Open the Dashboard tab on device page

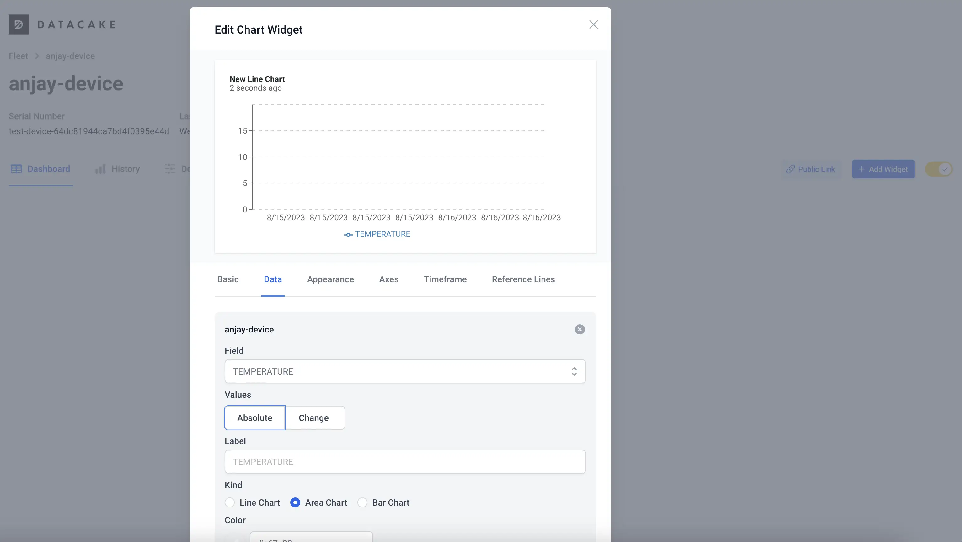(41, 169)
